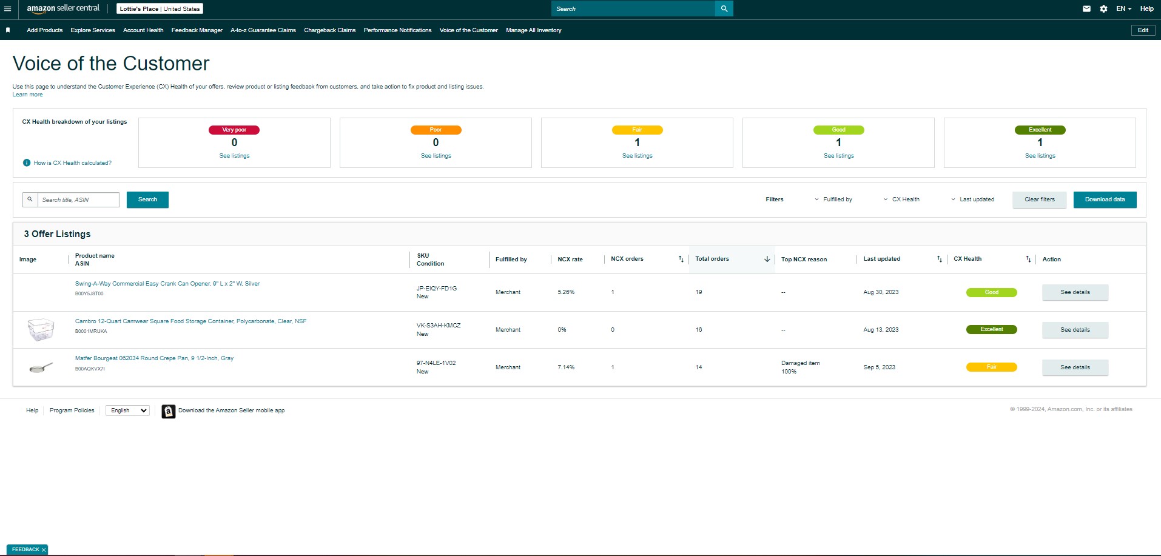The height and width of the screenshot is (556, 1161).
Task: Click the Excellent dark green summary badge
Action: [x=1040, y=130]
